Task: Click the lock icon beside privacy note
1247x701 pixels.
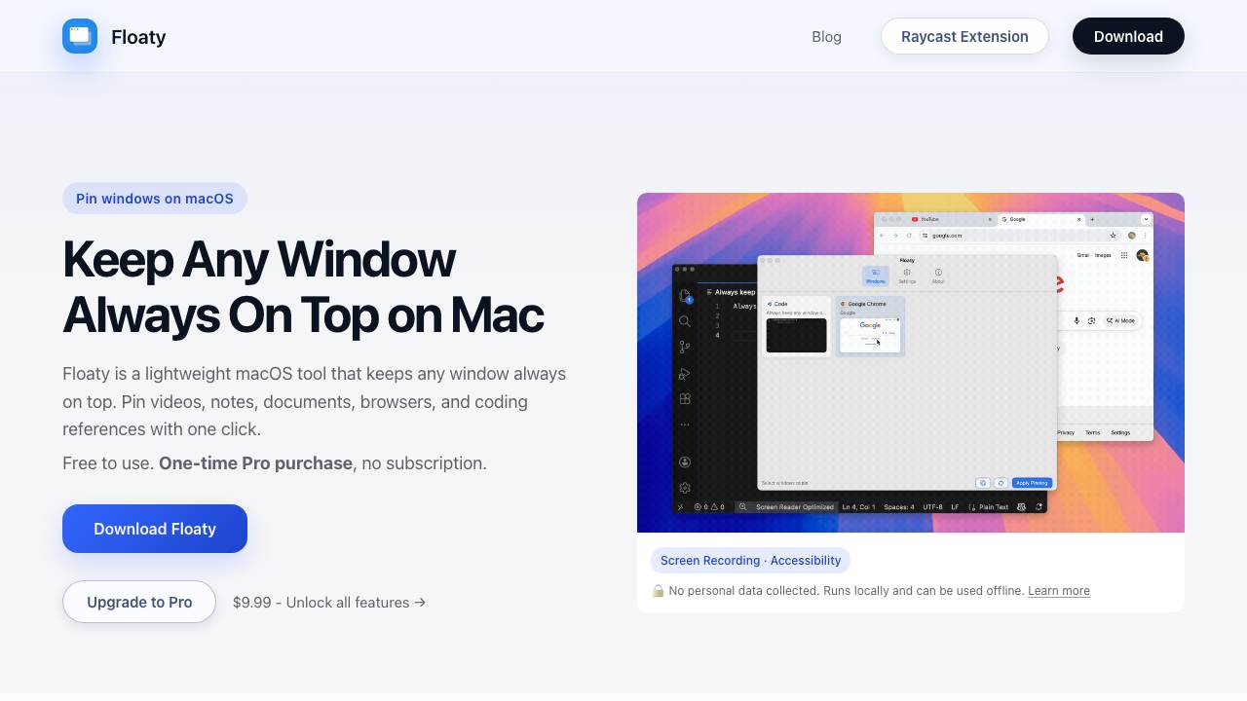Action: point(658,591)
